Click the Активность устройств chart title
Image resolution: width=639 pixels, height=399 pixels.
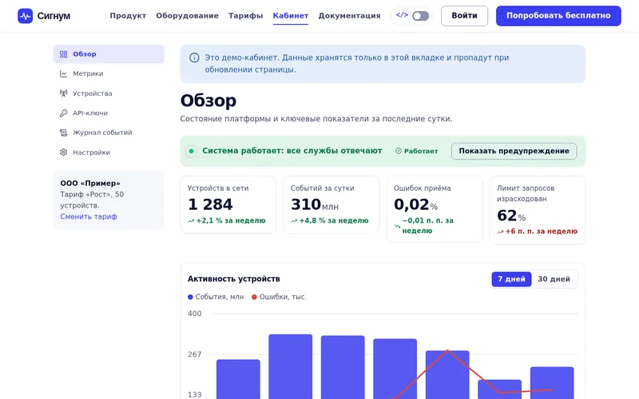[234, 279]
